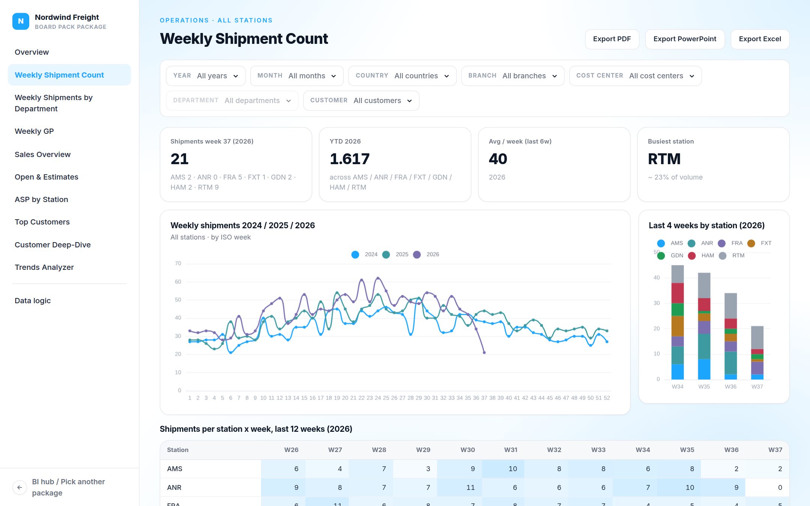This screenshot has height=506, width=810.
Task: Open the Year filter dropdown
Action: [206, 76]
